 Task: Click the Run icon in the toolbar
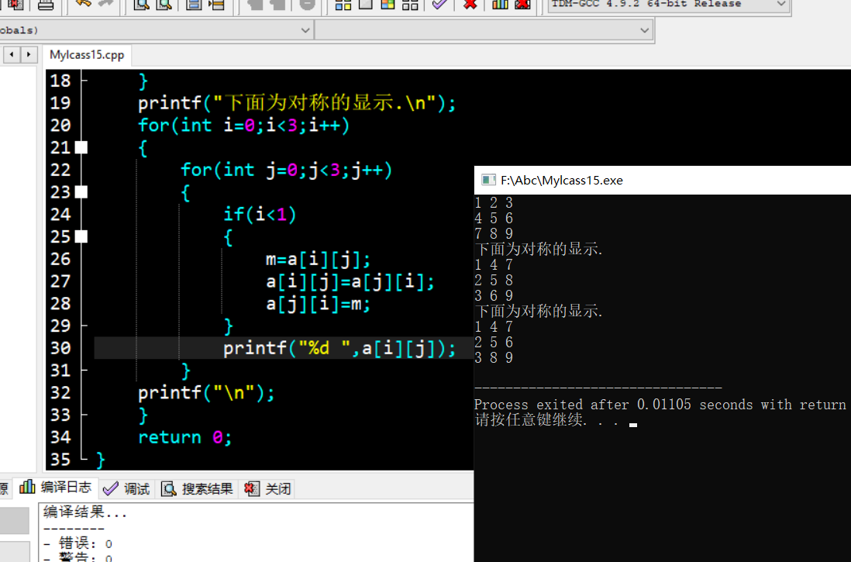(x=366, y=5)
